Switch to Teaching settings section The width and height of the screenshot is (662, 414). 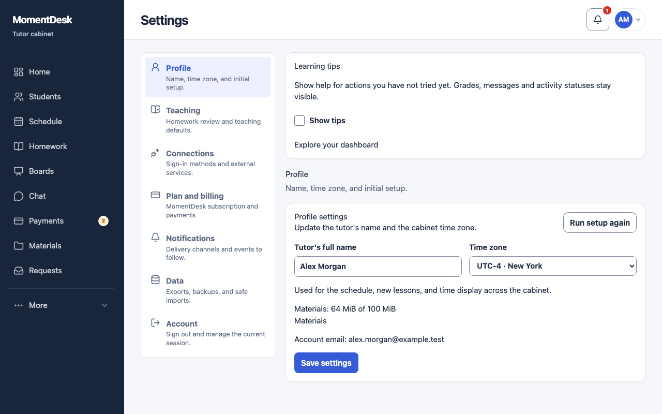coord(208,120)
